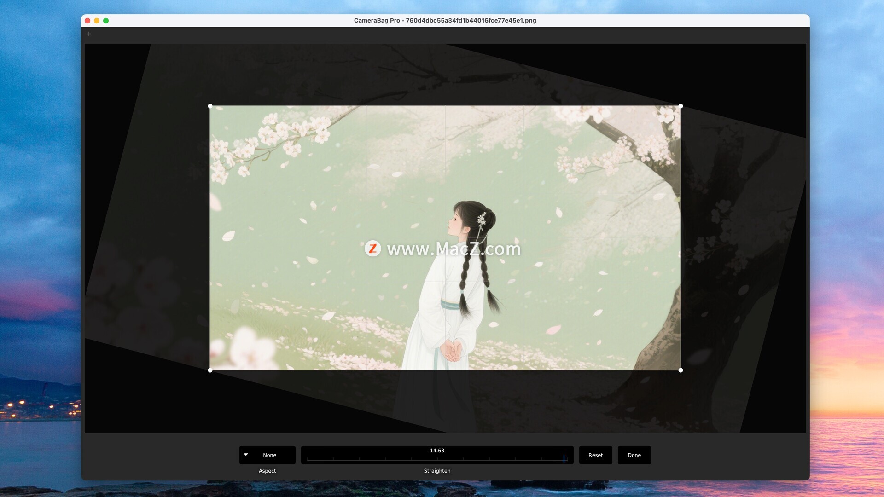Screen dimensions: 884x497
Task: Add a new tab with plus icon
Action: pos(89,34)
